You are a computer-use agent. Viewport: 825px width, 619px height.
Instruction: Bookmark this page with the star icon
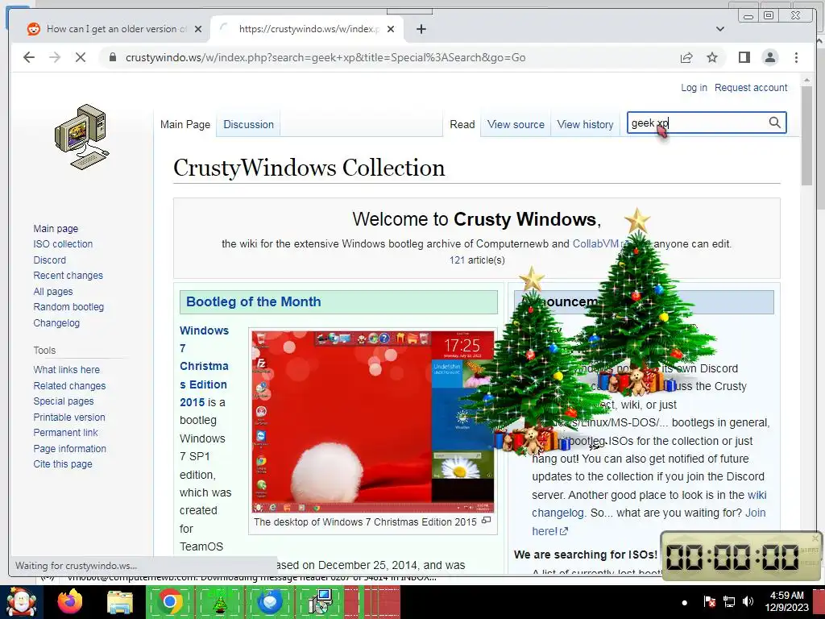[x=712, y=57]
